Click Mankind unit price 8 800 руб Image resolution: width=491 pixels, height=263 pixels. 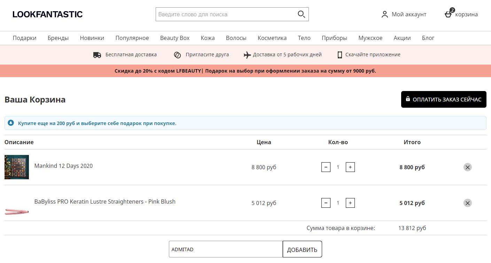click(x=264, y=167)
